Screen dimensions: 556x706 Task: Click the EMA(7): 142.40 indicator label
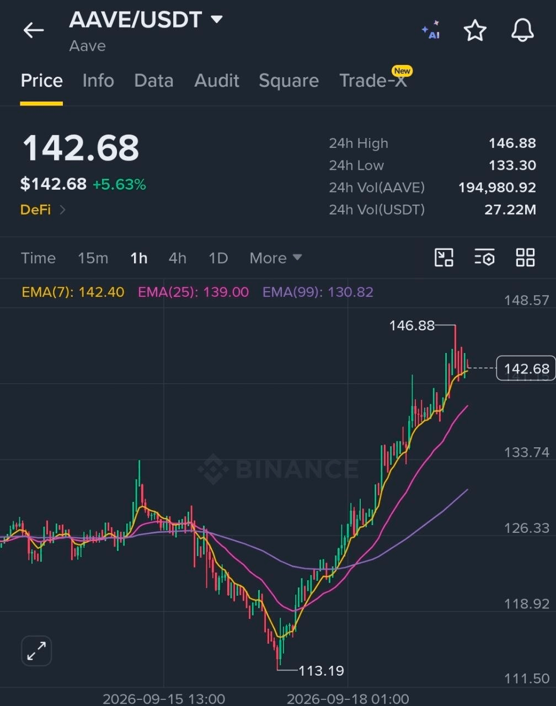point(73,292)
